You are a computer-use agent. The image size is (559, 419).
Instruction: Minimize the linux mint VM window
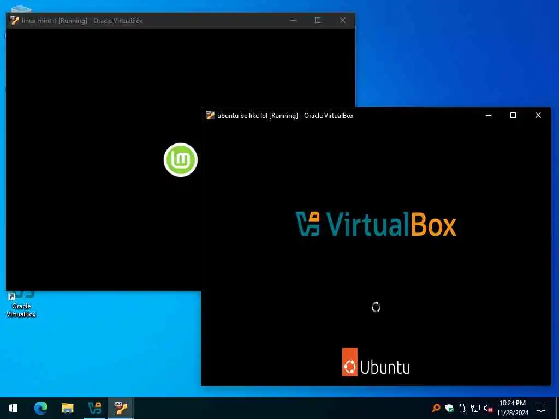click(293, 20)
